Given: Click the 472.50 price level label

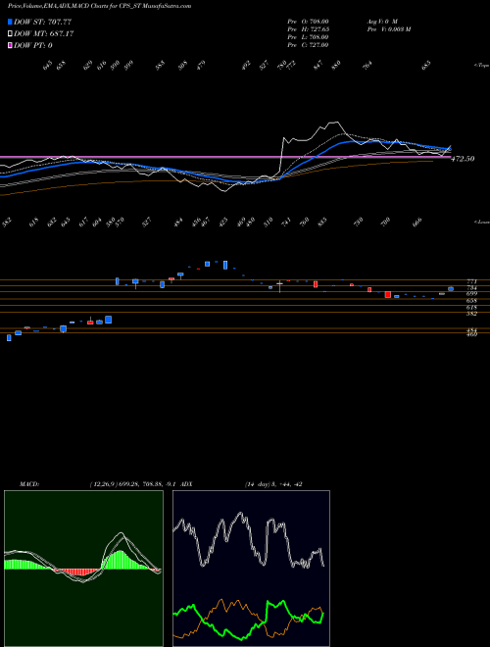Looking at the screenshot, I should pos(463,159).
